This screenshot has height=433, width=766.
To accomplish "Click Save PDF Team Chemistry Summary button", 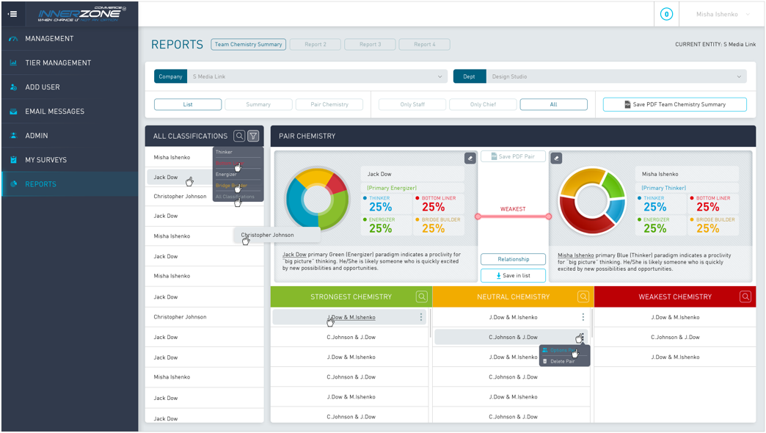I will (674, 104).
